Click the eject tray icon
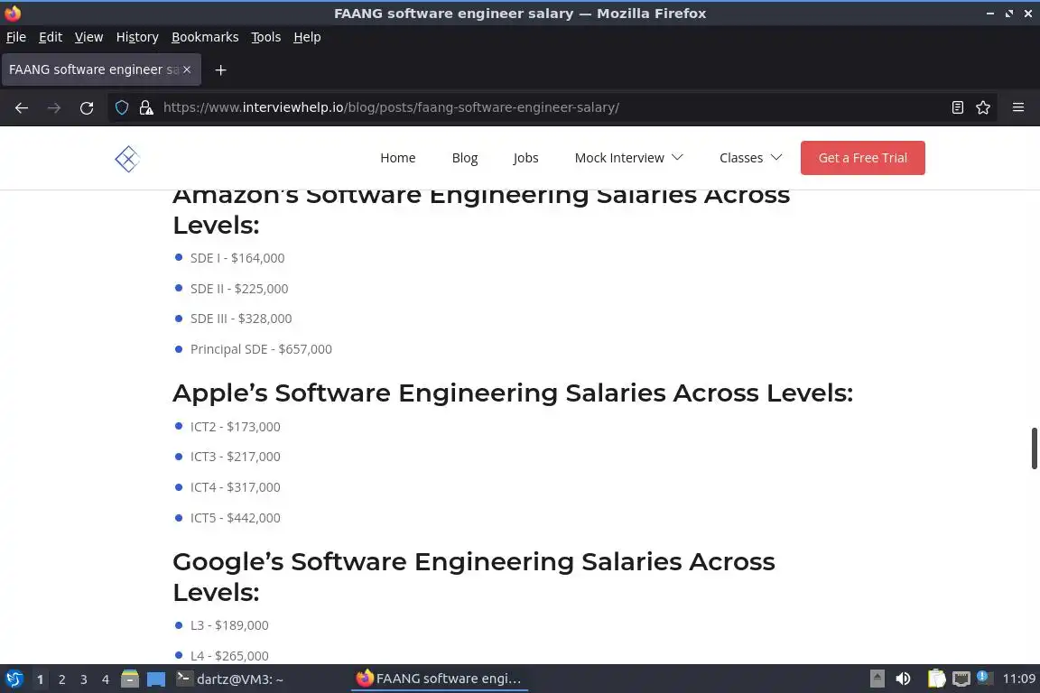 pos(877,679)
